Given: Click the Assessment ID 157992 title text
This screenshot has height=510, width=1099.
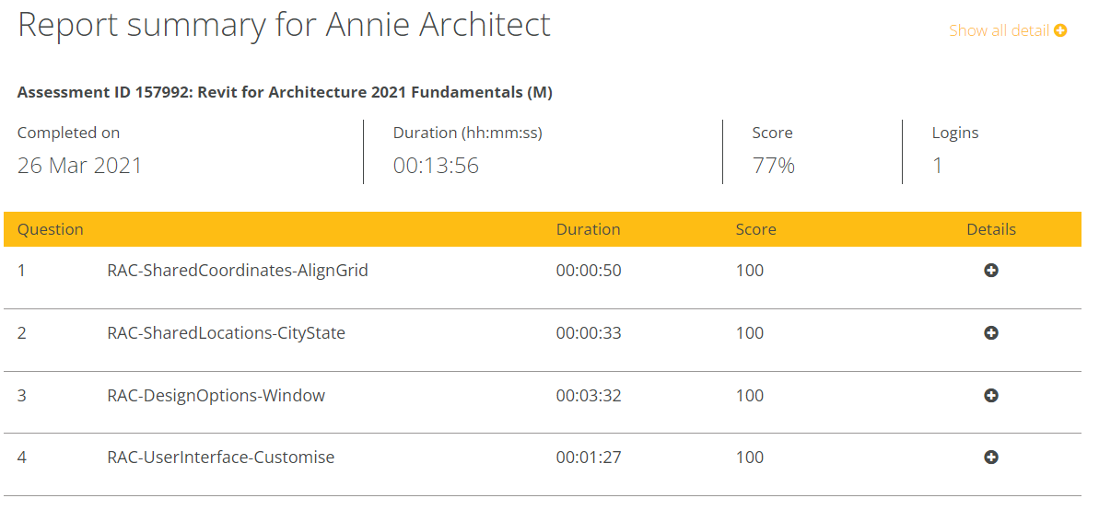Looking at the screenshot, I should 285,92.
